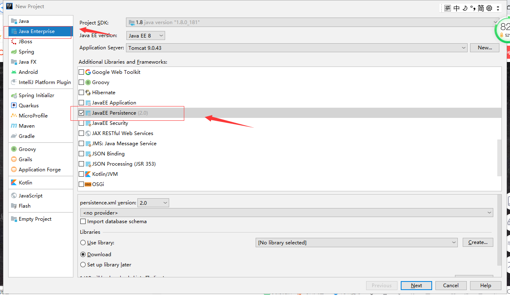Image resolution: width=510 pixels, height=297 pixels.
Task: Click the MicroProfile icon
Action: pos(14,115)
